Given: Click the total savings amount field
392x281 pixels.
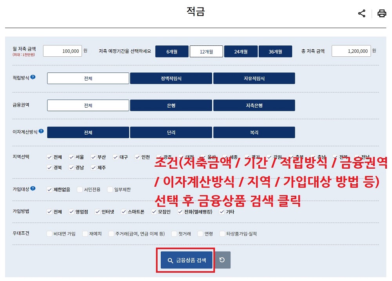Looking at the screenshot, I should pyautogui.click(x=352, y=51).
